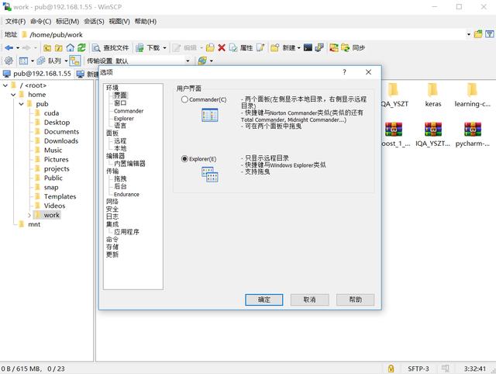Click the open directory icon by address bar
Screen dimensions: 496x374
point(478,34)
